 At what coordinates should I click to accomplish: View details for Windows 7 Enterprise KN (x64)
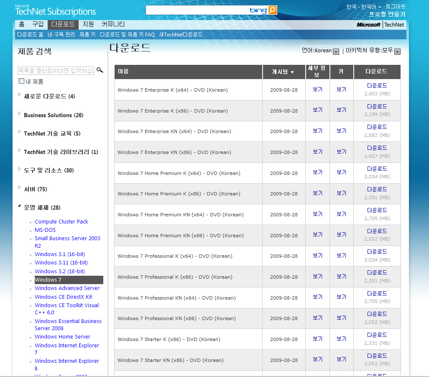pyautogui.click(x=318, y=131)
